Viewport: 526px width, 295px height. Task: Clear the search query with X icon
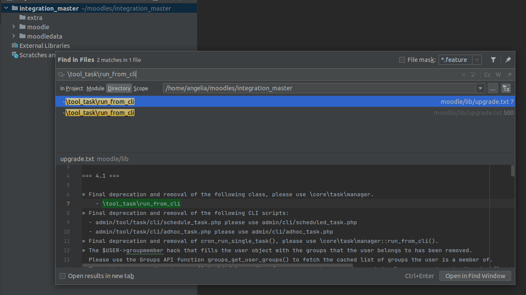(x=464, y=75)
